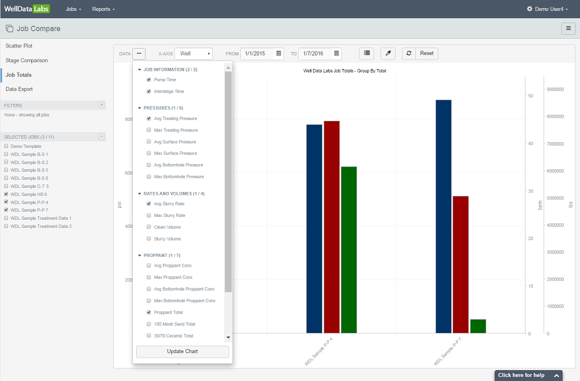Uncheck Avg Slurry Rate
The height and width of the screenshot is (381, 580).
[x=148, y=204]
